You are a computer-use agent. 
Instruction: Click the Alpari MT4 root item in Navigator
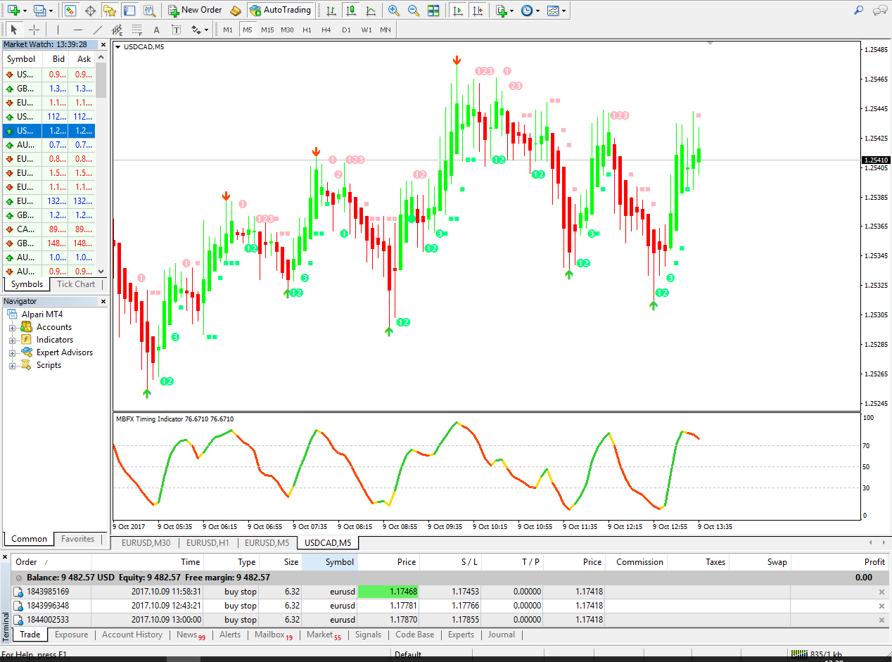point(34,314)
